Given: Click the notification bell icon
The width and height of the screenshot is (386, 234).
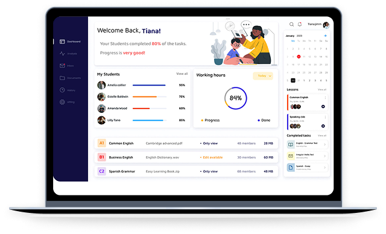Looking at the screenshot, I should [x=300, y=24].
